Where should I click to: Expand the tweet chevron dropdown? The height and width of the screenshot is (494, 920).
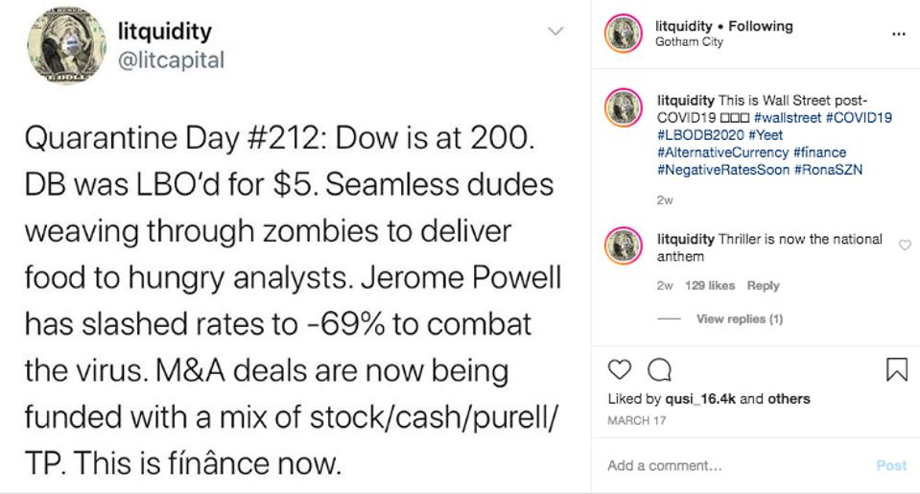pos(555,31)
